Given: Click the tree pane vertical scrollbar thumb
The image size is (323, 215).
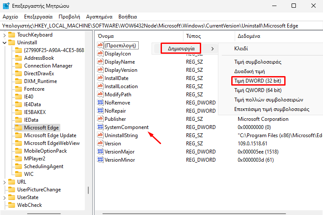Looking at the screenshot, I should (88, 190).
